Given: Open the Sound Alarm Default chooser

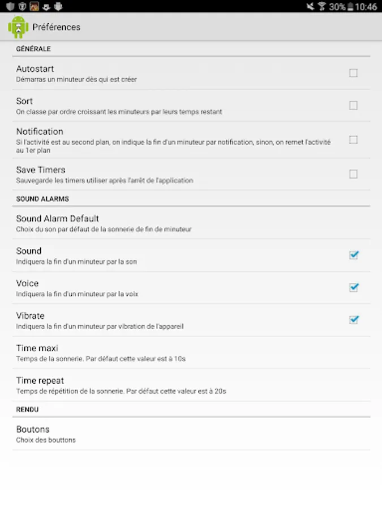Looking at the screenshot, I should [58, 223].
